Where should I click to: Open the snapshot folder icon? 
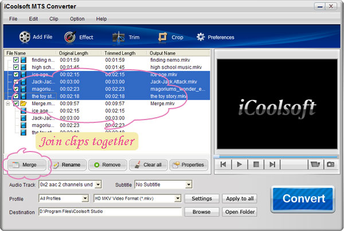tap(315, 164)
